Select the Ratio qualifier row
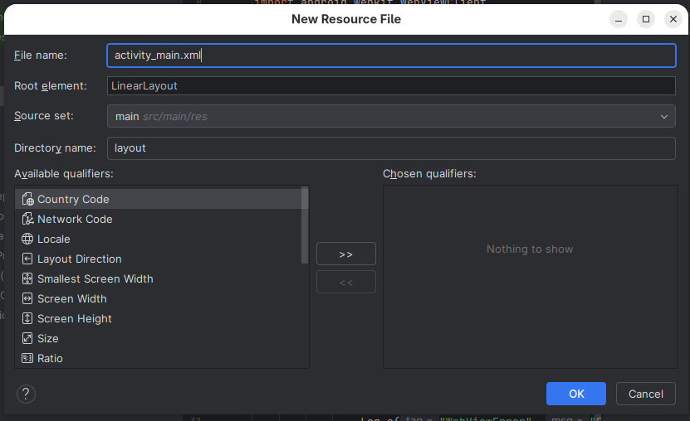Viewport: 690px width, 421px height. tap(159, 358)
